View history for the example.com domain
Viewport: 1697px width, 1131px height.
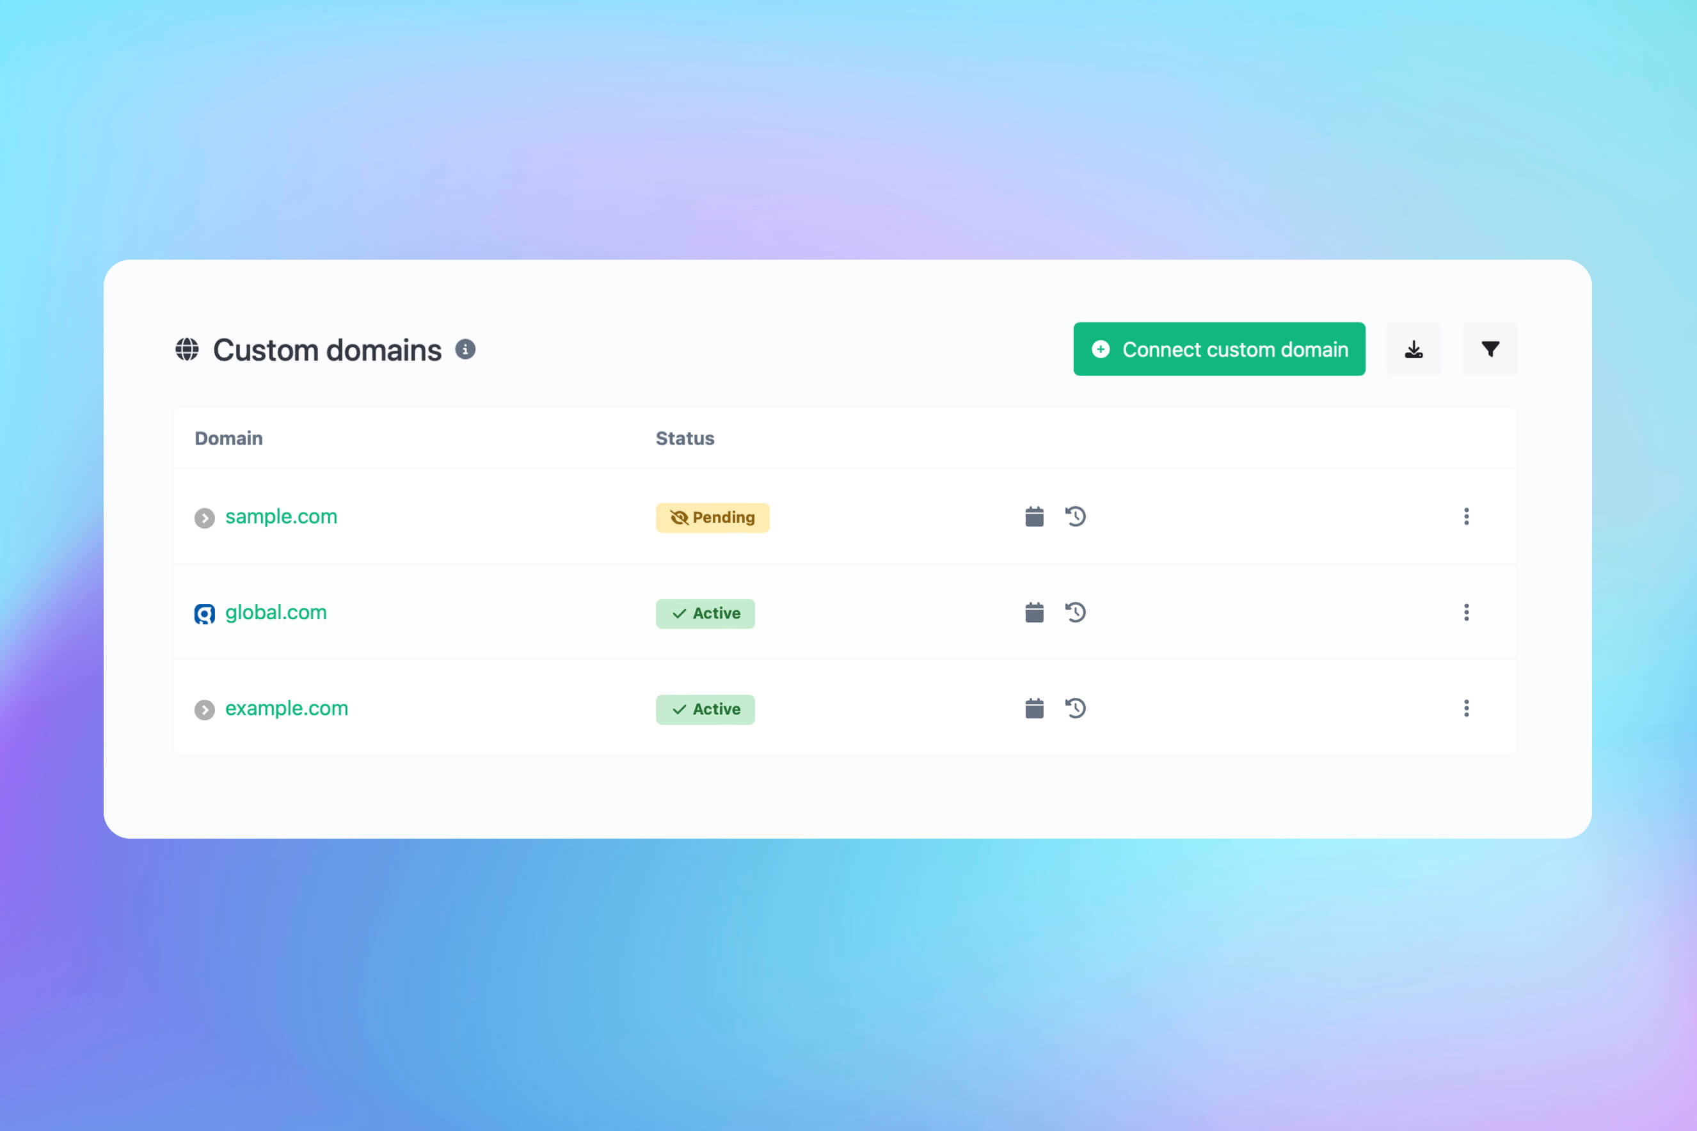(x=1075, y=708)
